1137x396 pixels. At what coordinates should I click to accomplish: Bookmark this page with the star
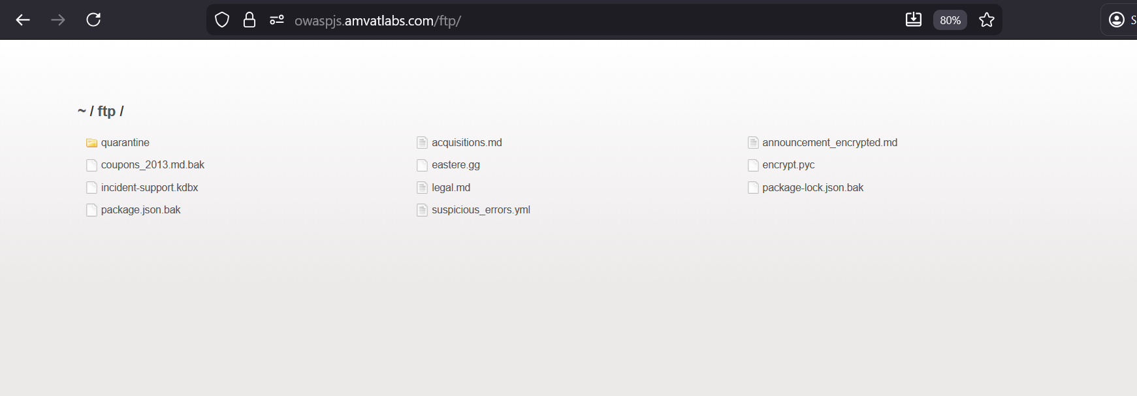click(x=986, y=20)
